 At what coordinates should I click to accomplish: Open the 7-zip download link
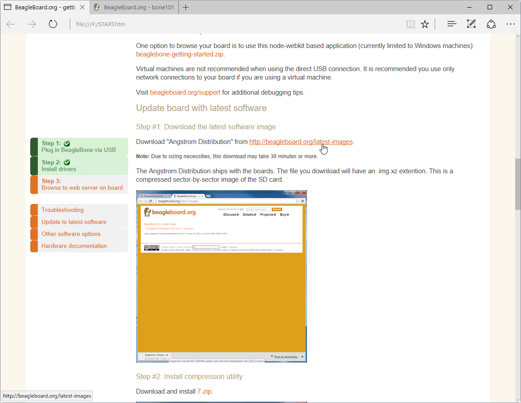click(204, 391)
